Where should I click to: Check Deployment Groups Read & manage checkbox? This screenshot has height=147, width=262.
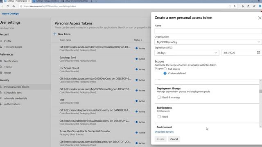click(159, 97)
